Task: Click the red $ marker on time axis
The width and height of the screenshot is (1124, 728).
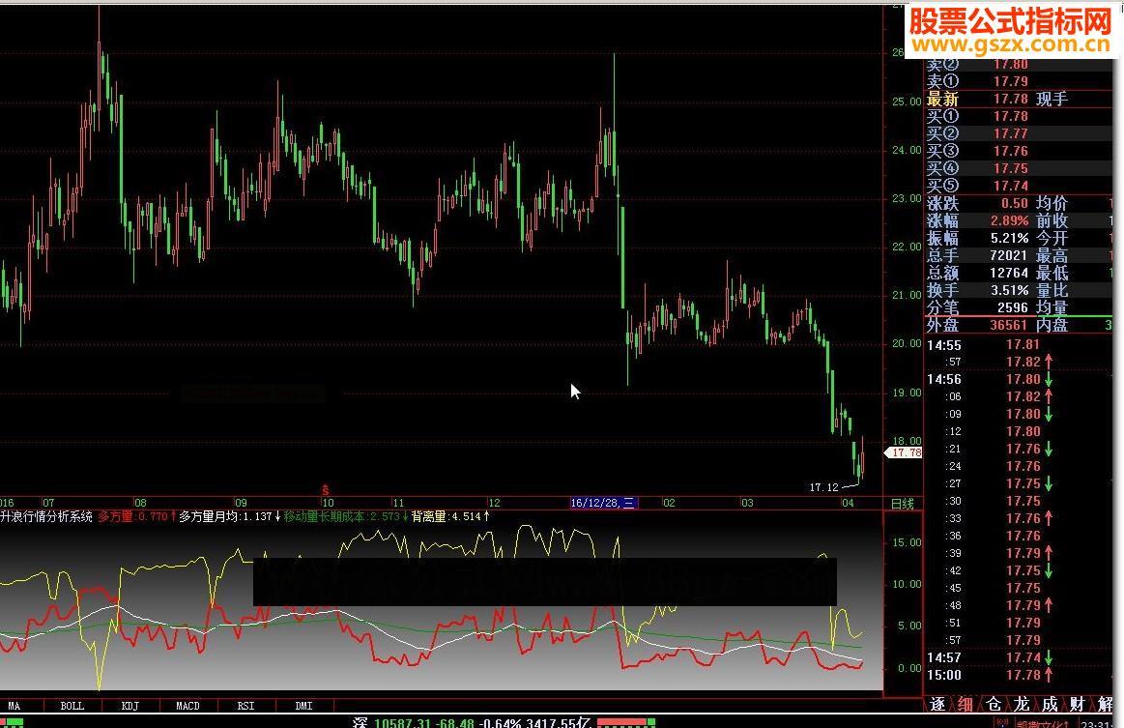Action: (x=326, y=490)
